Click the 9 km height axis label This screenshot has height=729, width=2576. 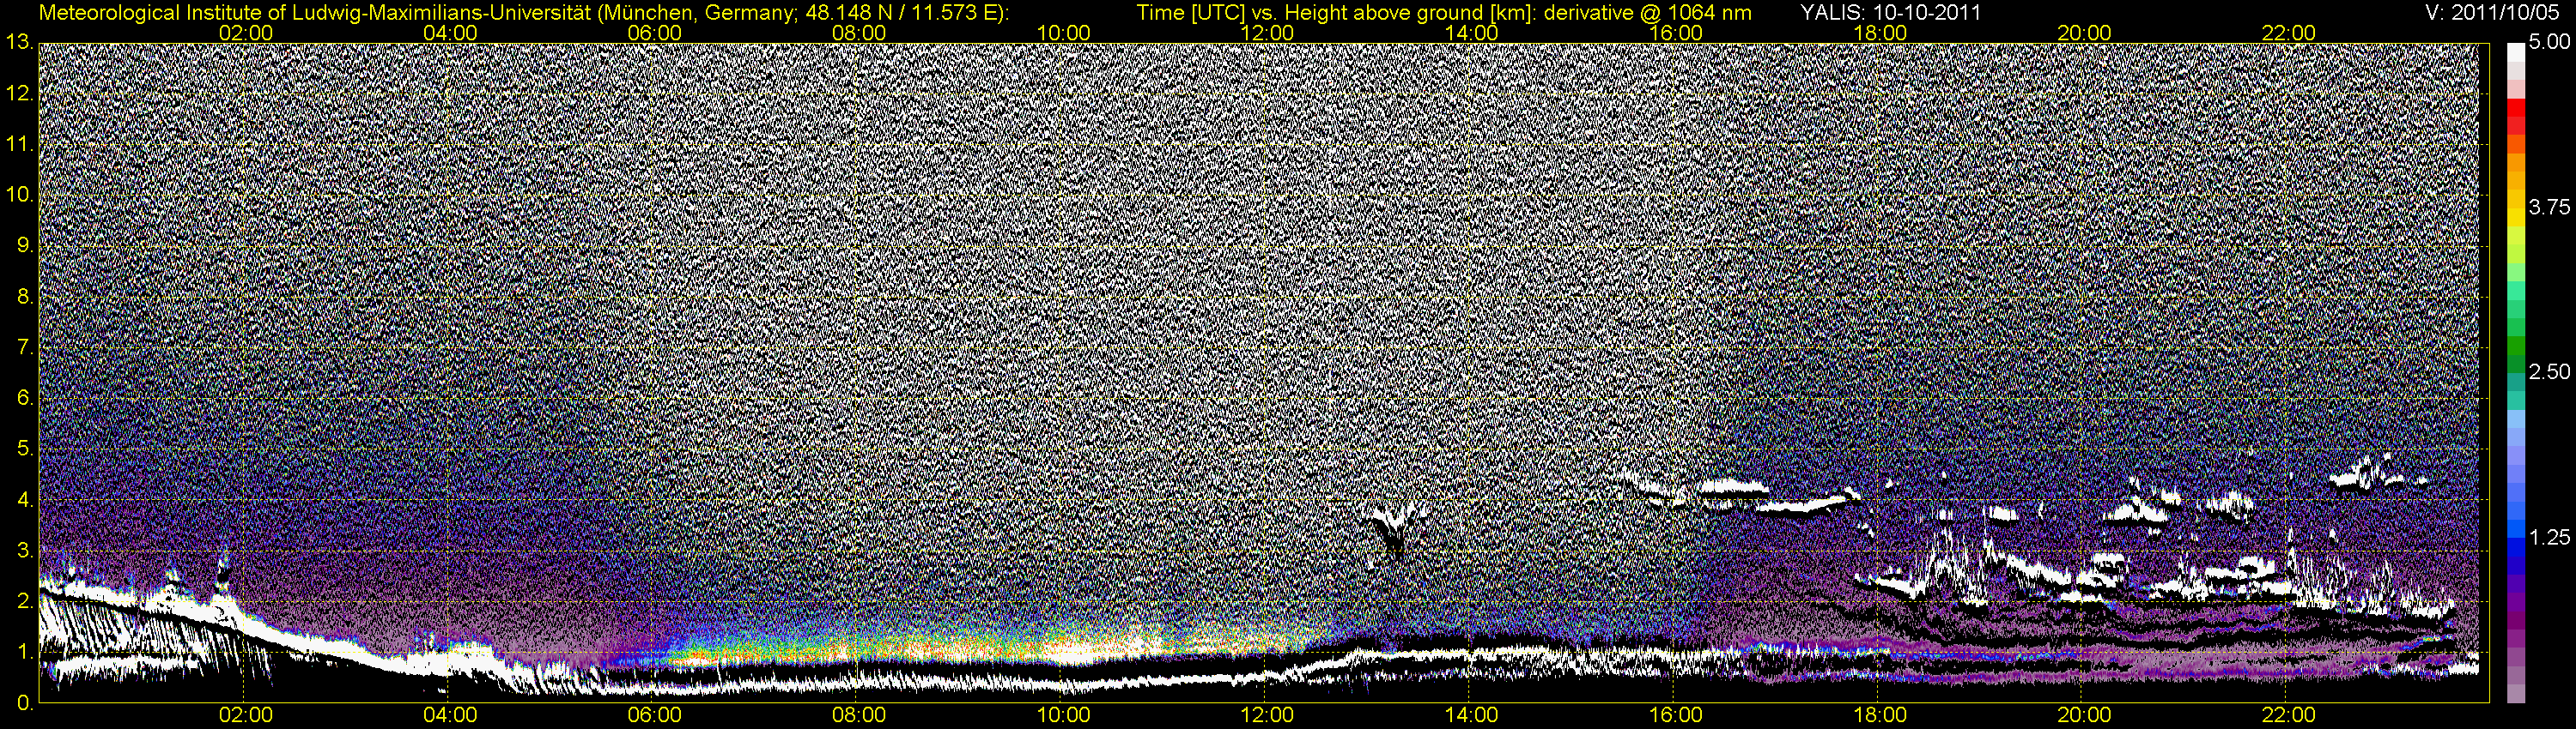25,247
